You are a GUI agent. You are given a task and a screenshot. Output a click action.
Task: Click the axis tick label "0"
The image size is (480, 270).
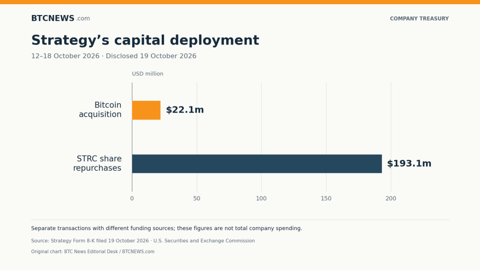tap(132, 198)
